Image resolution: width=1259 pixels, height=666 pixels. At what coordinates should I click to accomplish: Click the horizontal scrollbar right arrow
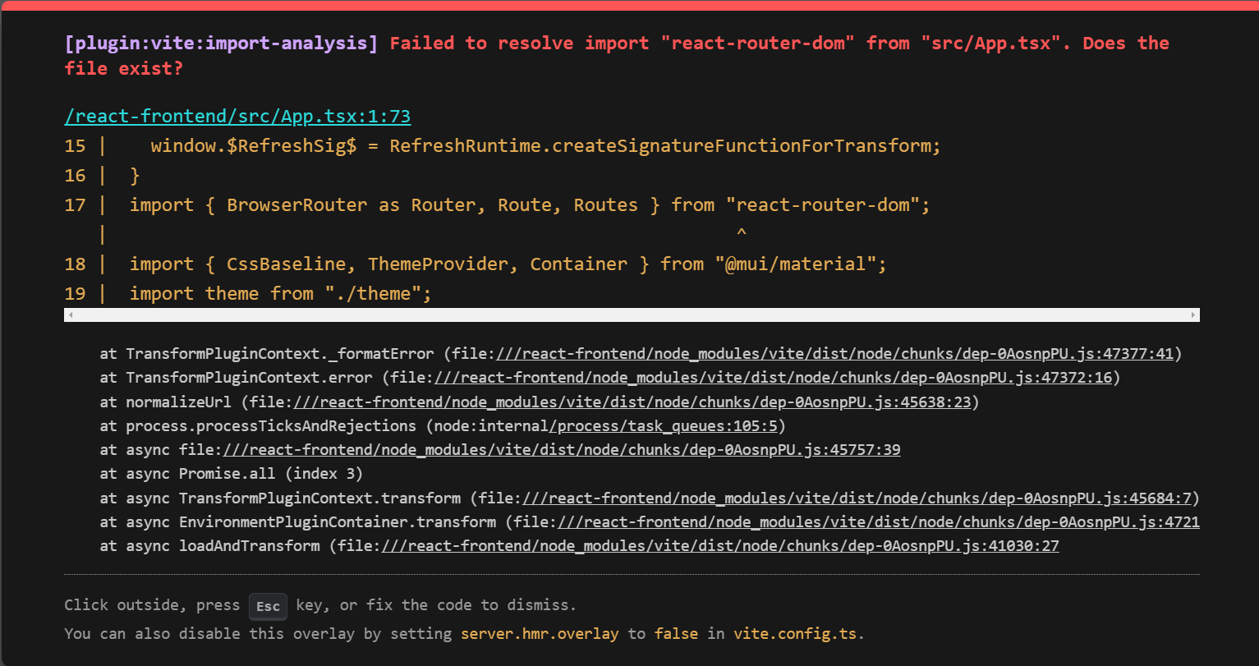(x=1193, y=315)
